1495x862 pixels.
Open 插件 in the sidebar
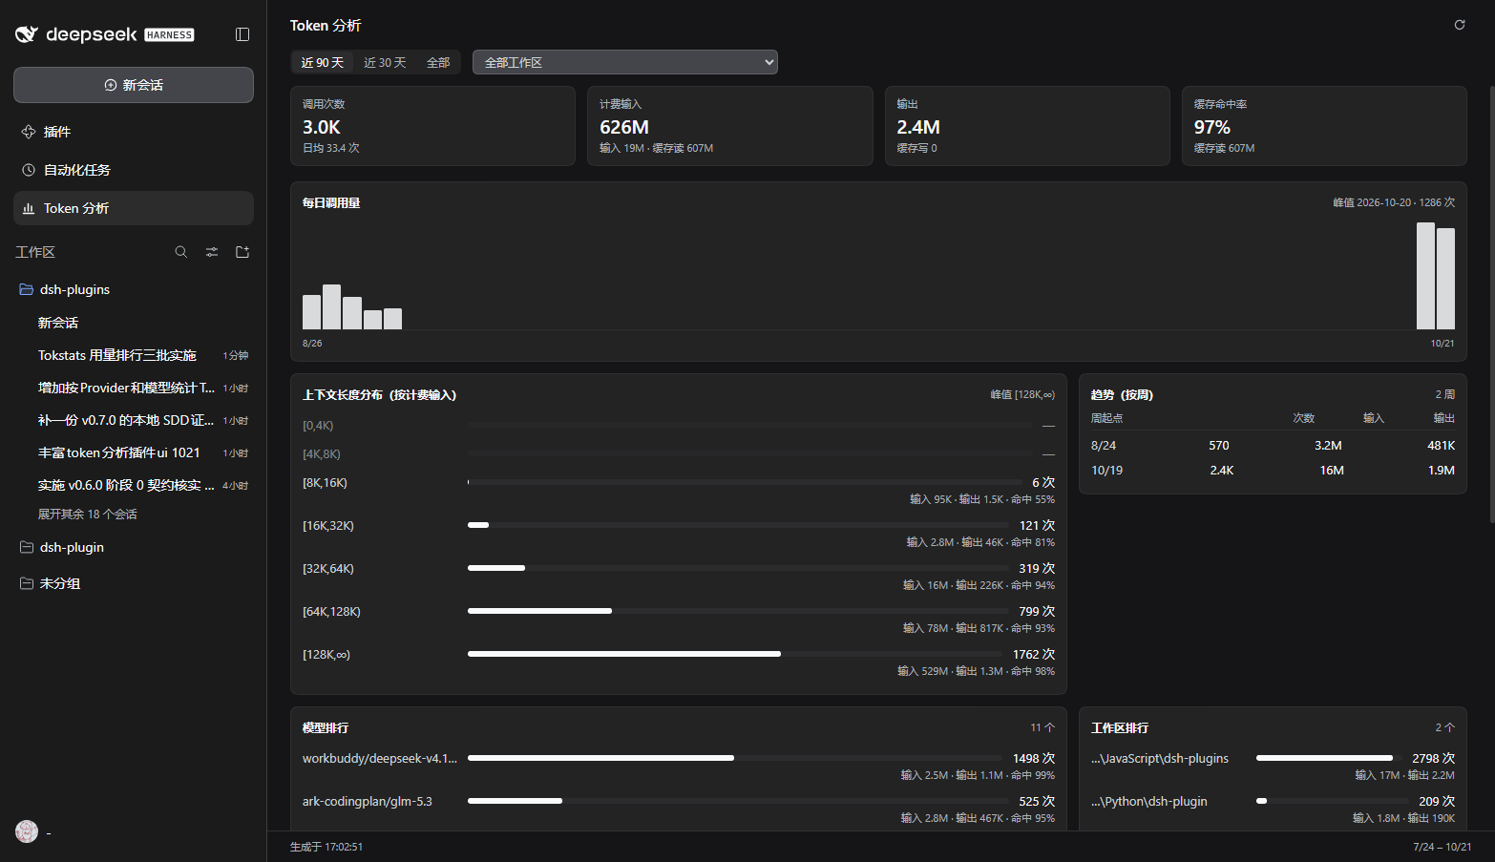pyautogui.click(x=134, y=132)
